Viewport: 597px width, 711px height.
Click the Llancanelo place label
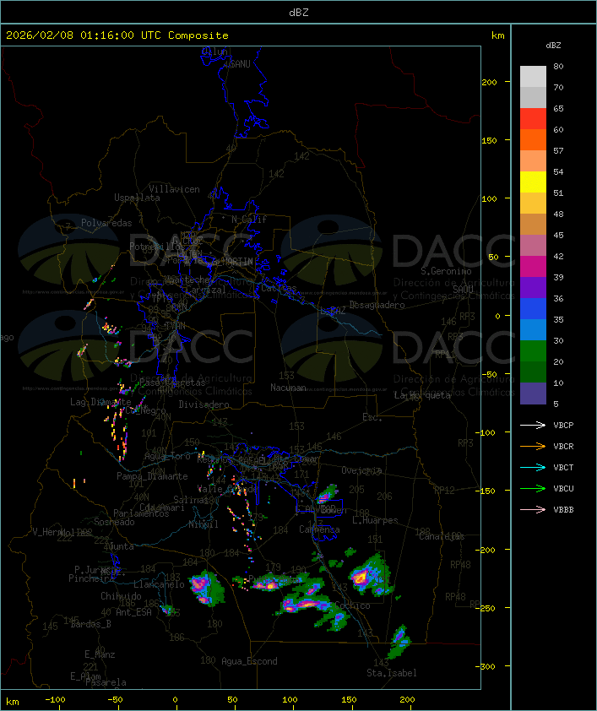(159, 584)
